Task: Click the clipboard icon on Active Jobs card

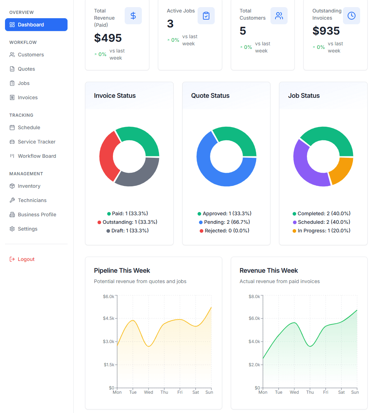Action: 206,16
